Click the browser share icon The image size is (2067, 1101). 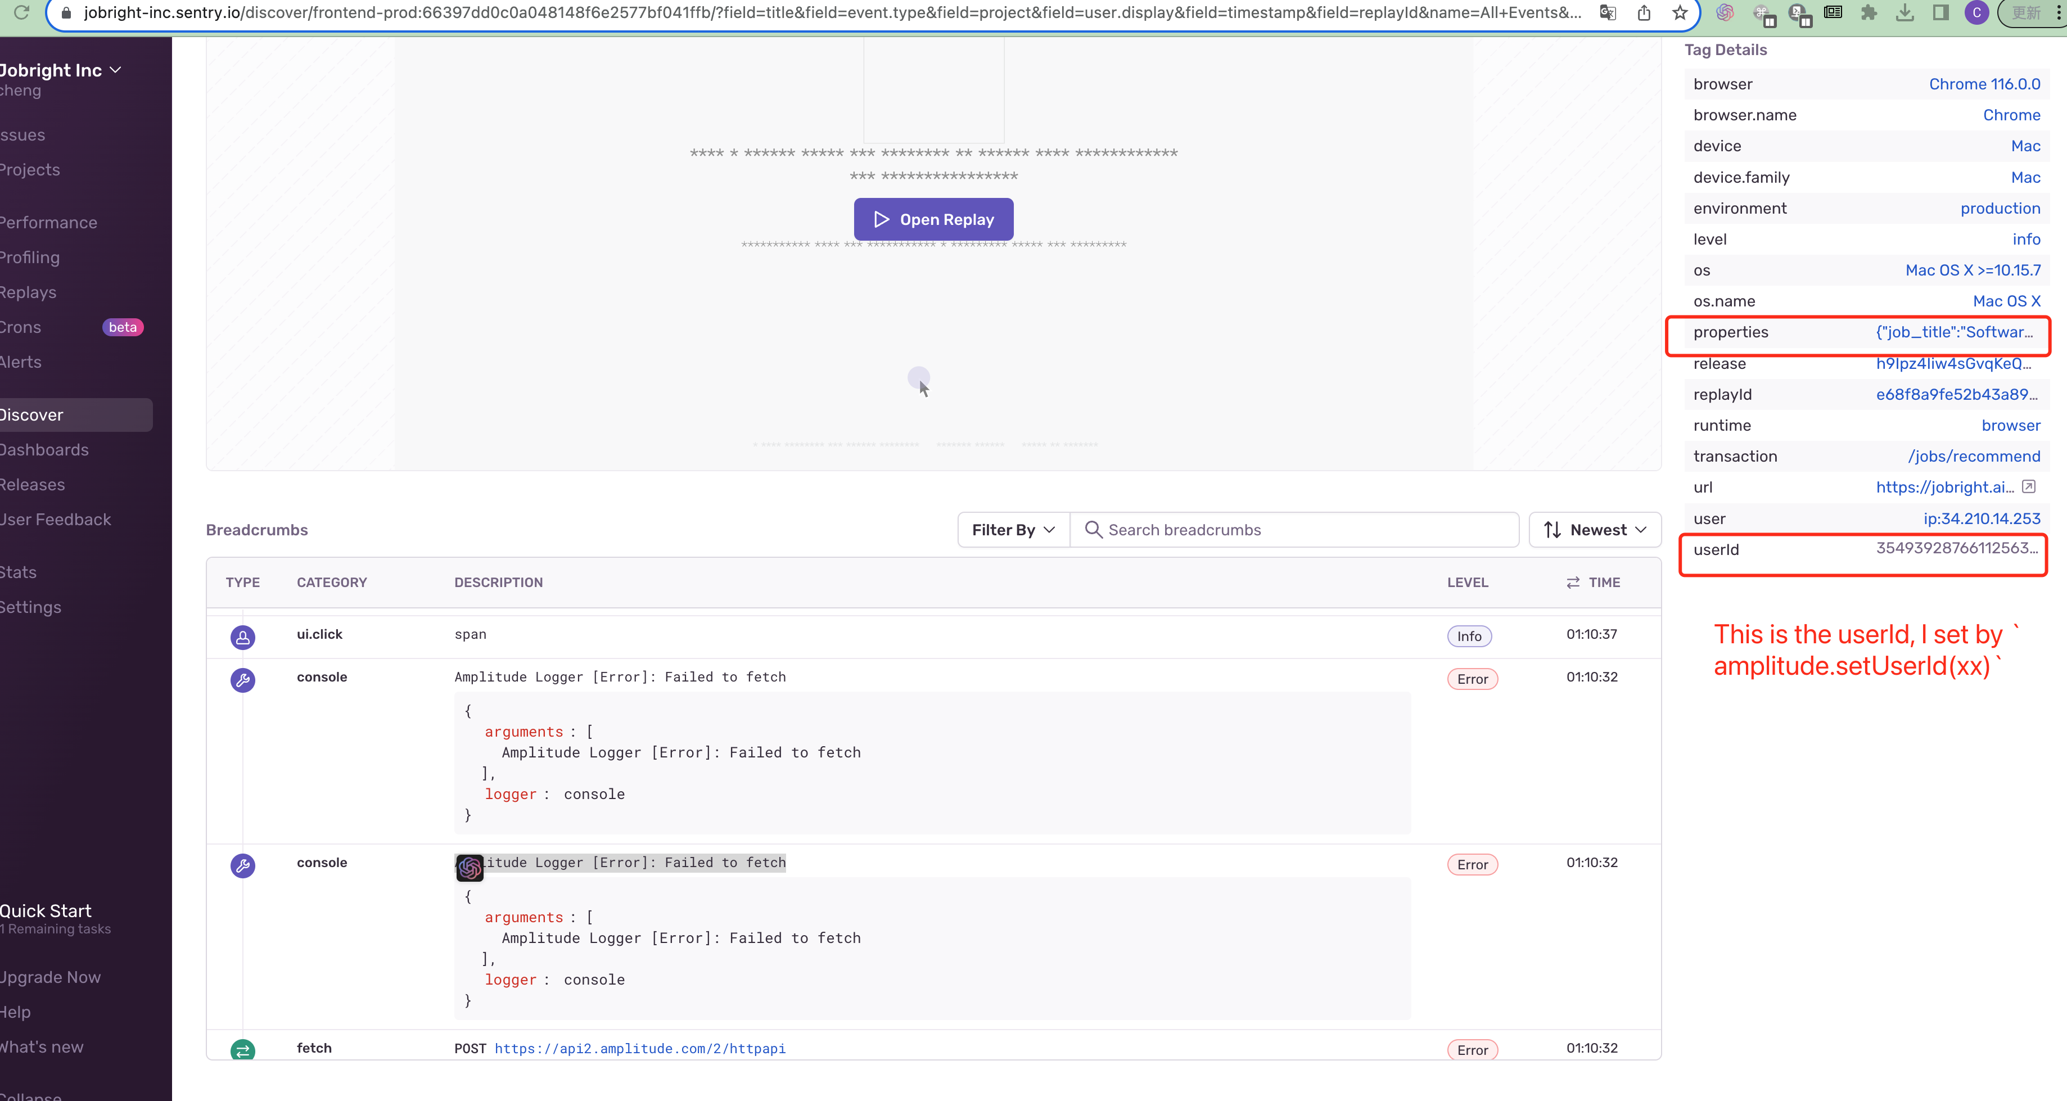[x=1644, y=12]
